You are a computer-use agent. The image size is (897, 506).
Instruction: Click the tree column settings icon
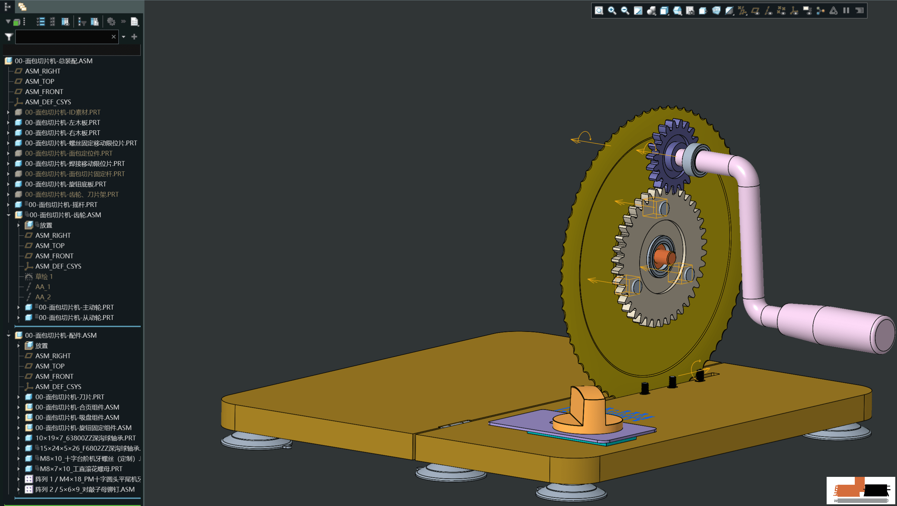94,22
